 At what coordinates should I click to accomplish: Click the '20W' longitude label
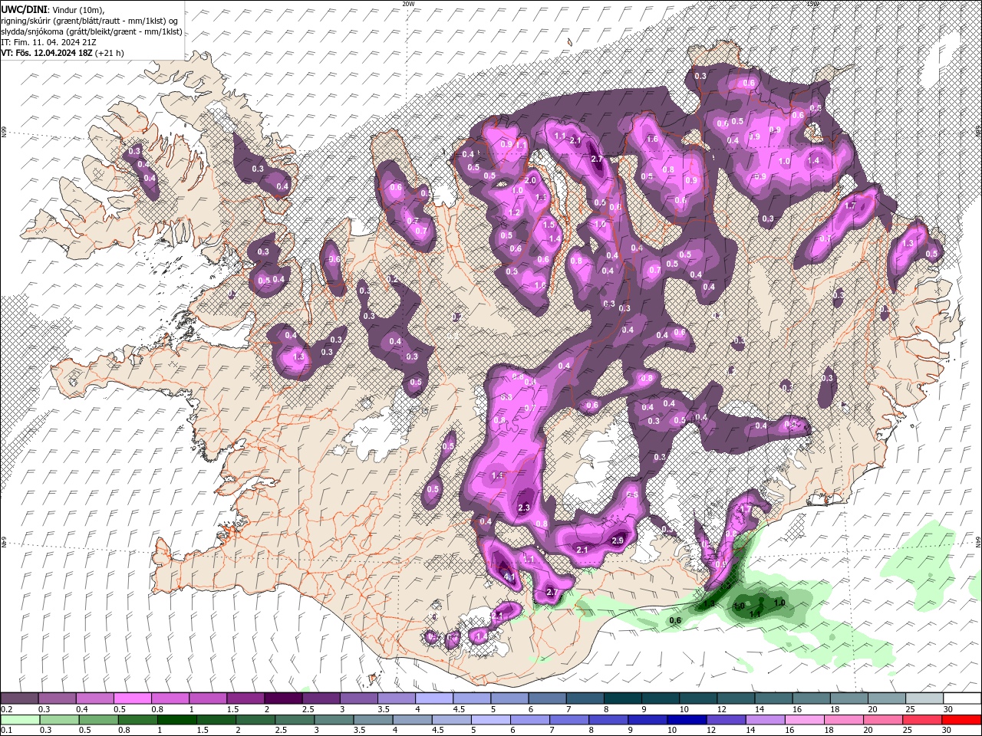tap(408, 4)
